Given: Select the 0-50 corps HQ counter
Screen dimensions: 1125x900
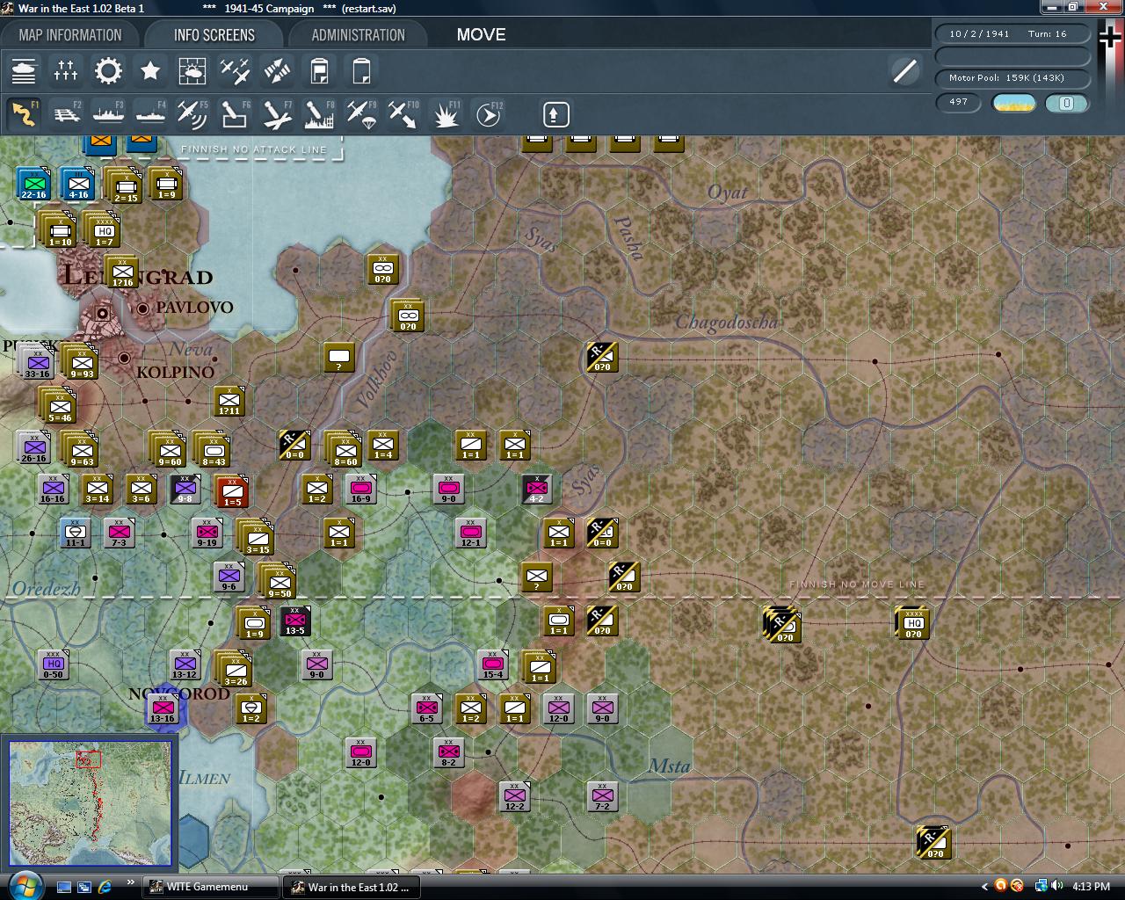Looking at the screenshot, I should coord(54,665).
